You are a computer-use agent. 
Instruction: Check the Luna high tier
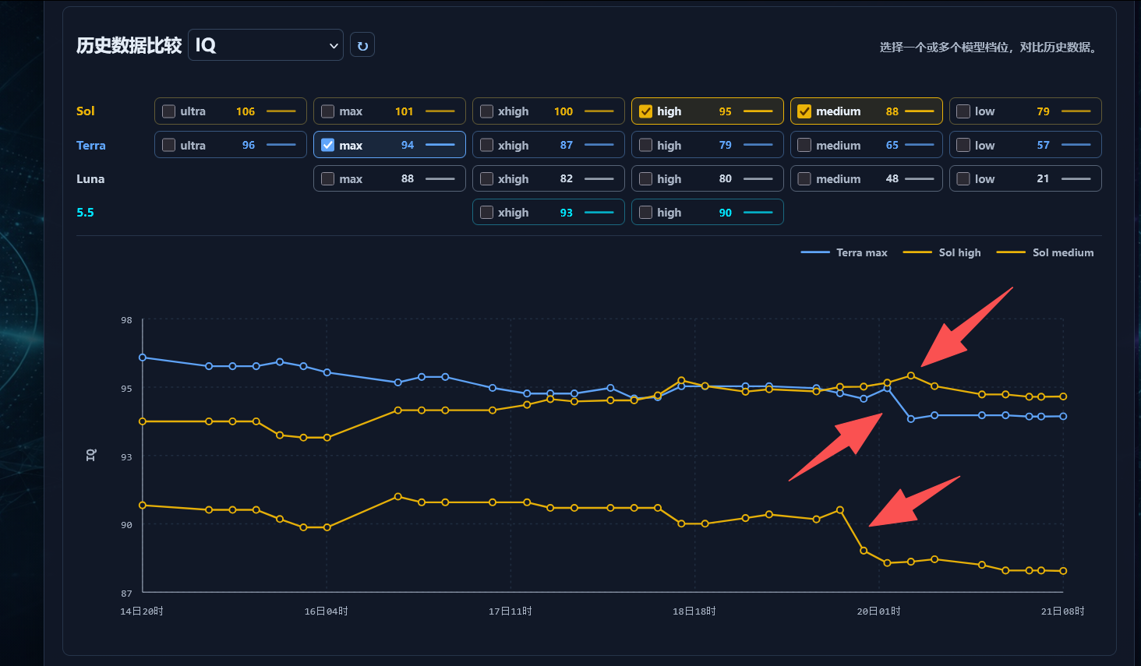pos(645,178)
